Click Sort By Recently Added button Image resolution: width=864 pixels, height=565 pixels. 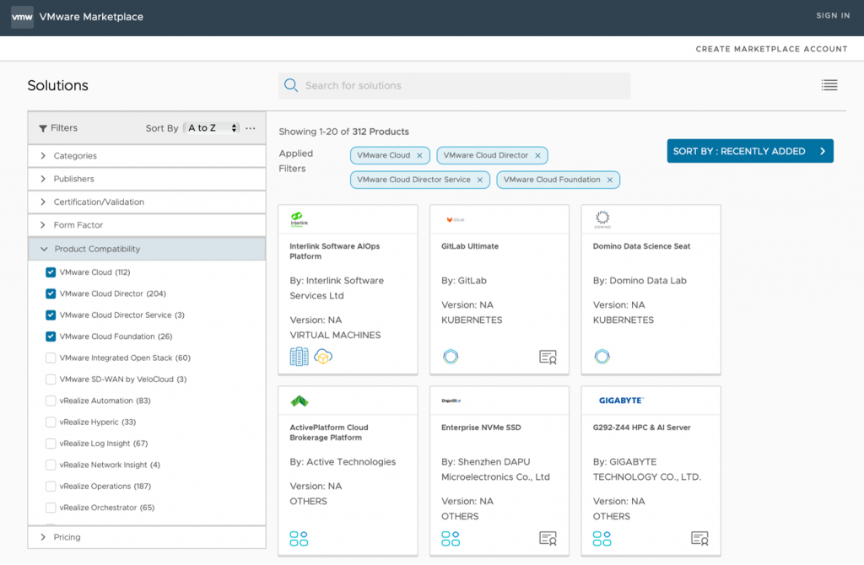coord(749,151)
